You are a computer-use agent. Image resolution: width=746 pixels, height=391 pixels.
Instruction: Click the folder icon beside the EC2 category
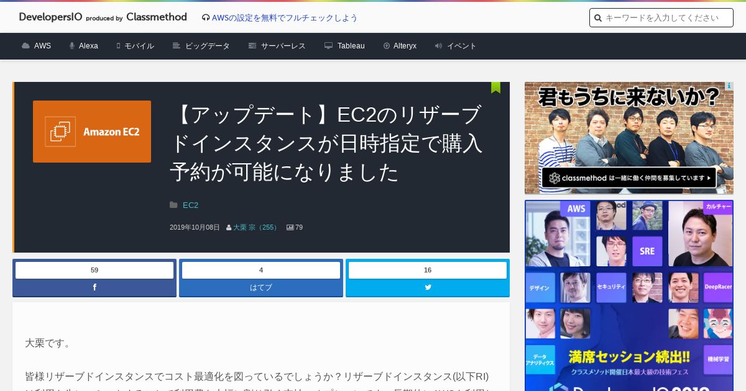coord(173,205)
